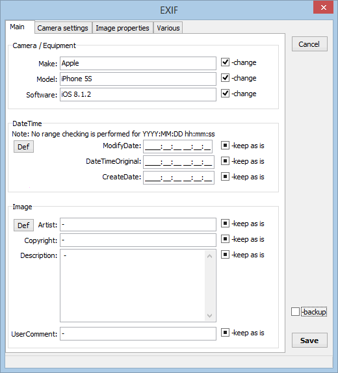The width and height of the screenshot is (338, 373).
Task: Select the Various tab
Action: tap(168, 28)
